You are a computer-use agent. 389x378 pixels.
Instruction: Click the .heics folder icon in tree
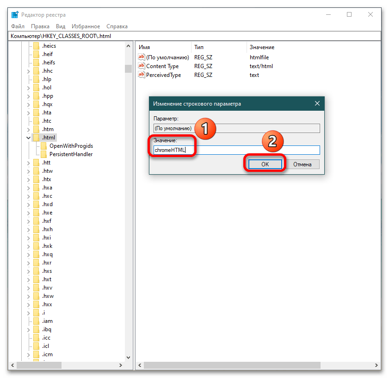click(36, 46)
